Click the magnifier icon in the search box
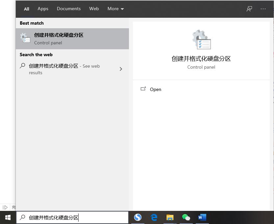Viewport: 274px width, 224px height. [22, 217]
